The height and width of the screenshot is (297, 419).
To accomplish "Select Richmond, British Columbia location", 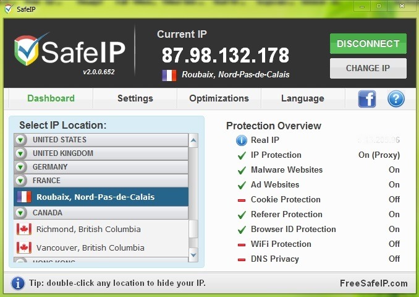I will pyautogui.click(x=101, y=230).
